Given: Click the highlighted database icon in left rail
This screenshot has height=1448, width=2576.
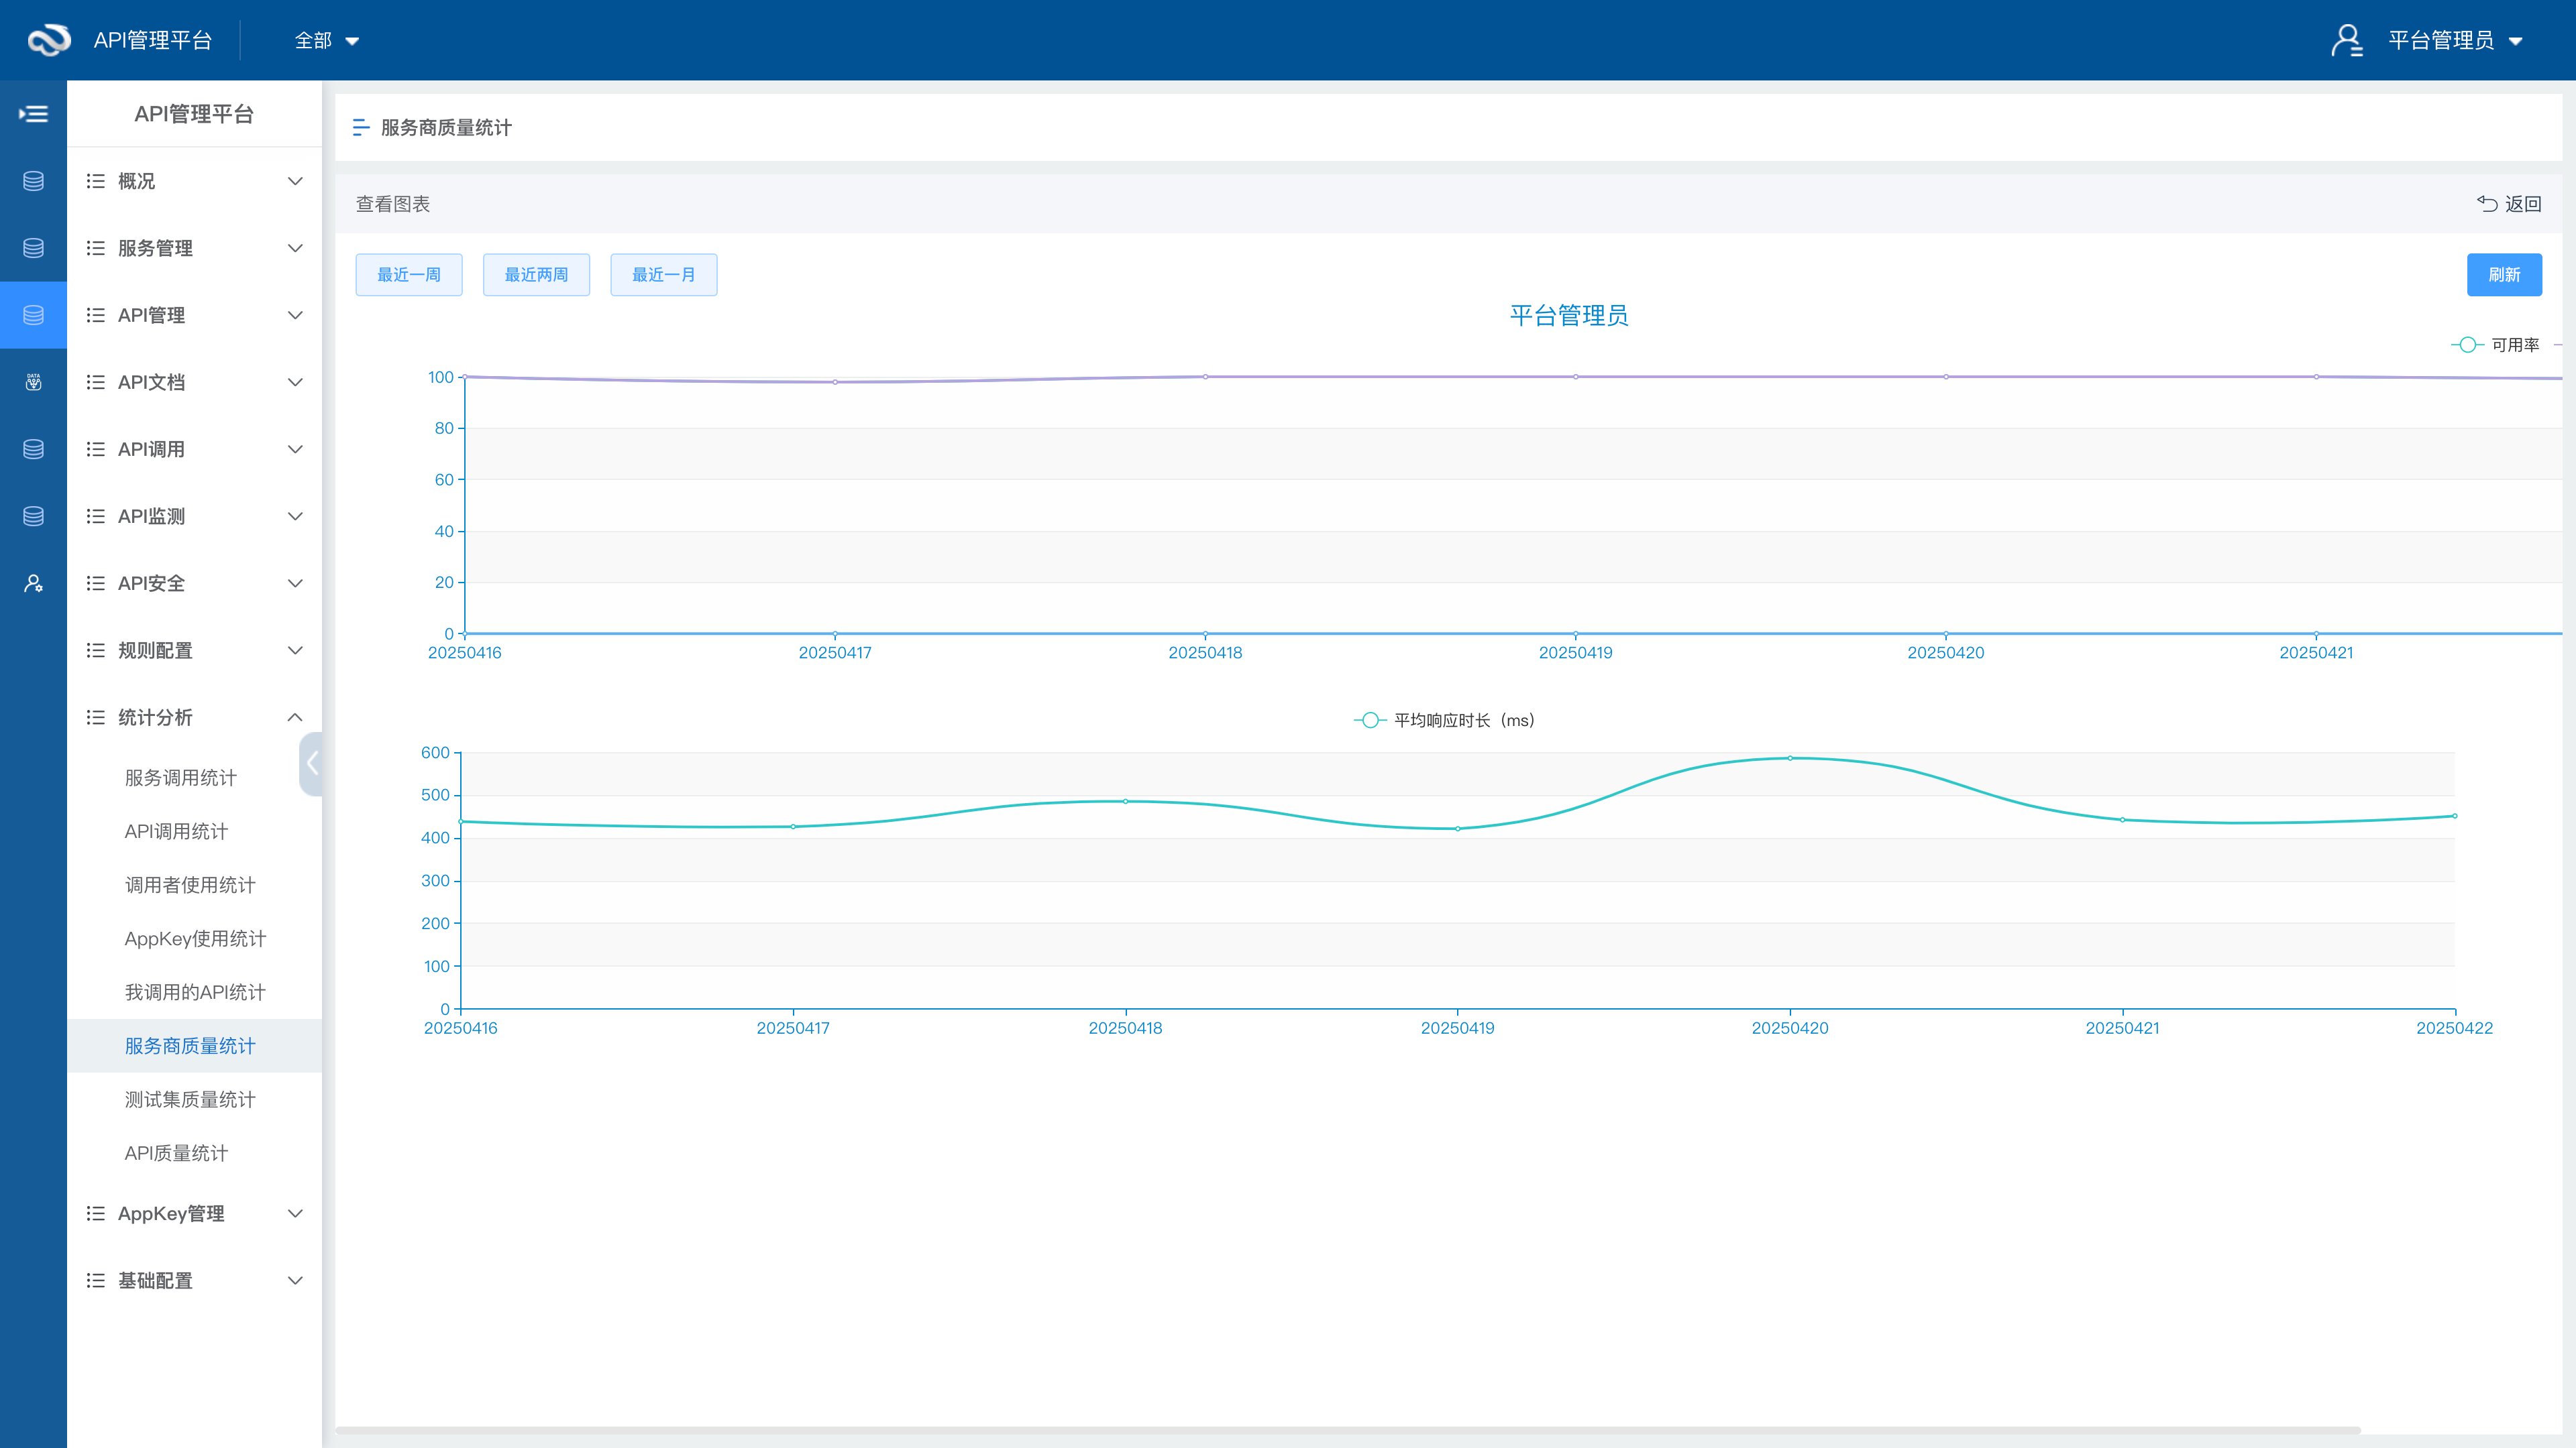Looking at the screenshot, I should tap(33, 315).
